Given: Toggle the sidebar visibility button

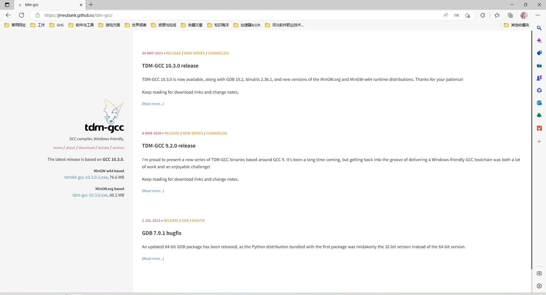Looking at the screenshot, I should coord(539,273).
